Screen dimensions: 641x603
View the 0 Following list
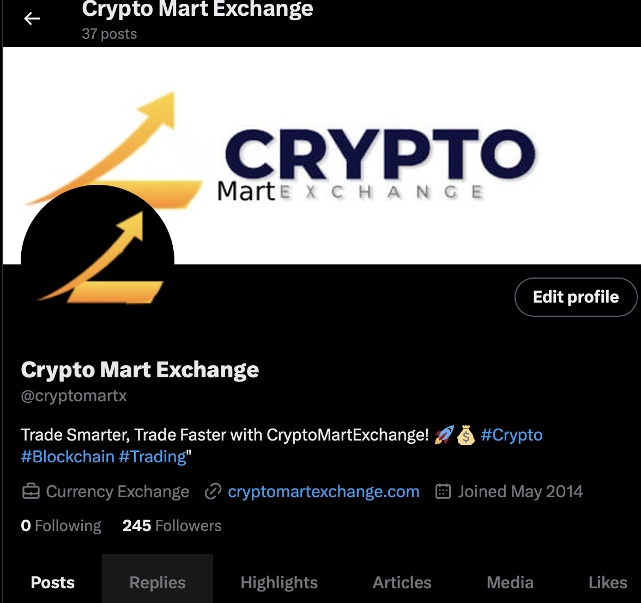click(x=61, y=526)
